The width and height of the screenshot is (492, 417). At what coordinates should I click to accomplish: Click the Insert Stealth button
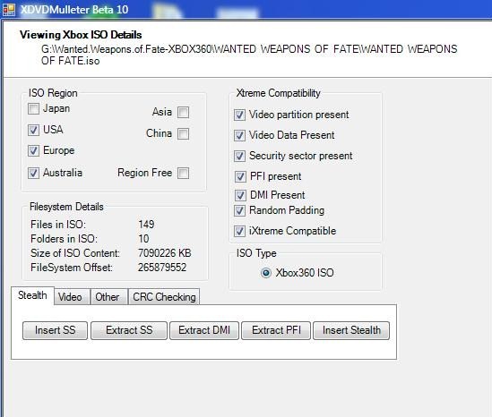(x=351, y=330)
